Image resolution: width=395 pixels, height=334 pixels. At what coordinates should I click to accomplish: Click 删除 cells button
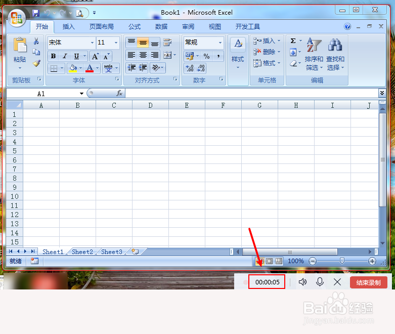[x=267, y=52]
